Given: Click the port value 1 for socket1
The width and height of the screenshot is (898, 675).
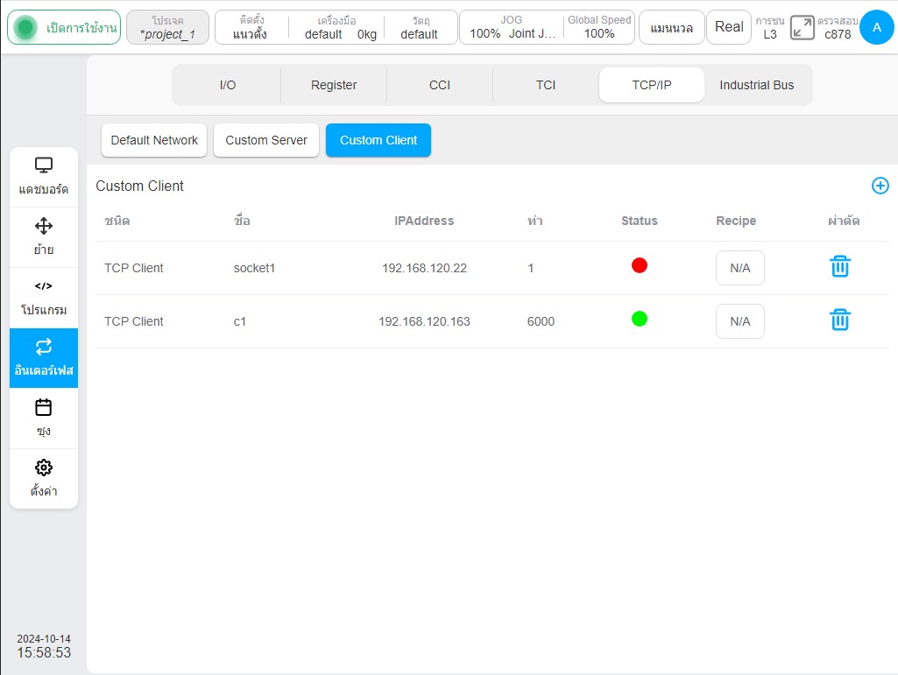Looking at the screenshot, I should pos(531,268).
